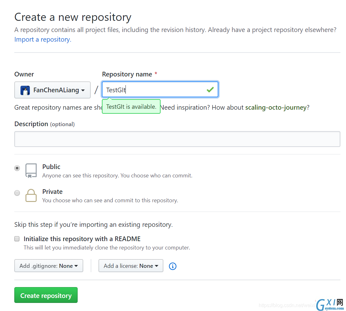Click into the Description text field
Screen dimensions: 346x311
(x=177, y=139)
